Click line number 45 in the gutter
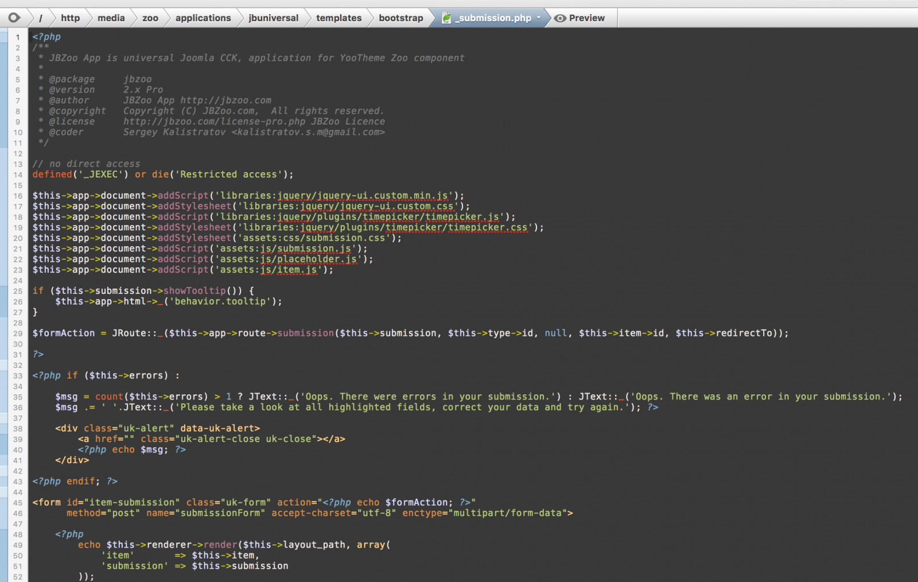 pyautogui.click(x=18, y=503)
